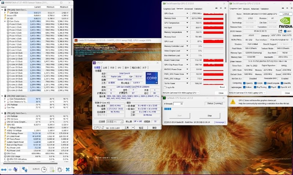Click refresh icon in GPU-Z Graphics Card window
This screenshot has width=293, height=175.
click(287, 8)
